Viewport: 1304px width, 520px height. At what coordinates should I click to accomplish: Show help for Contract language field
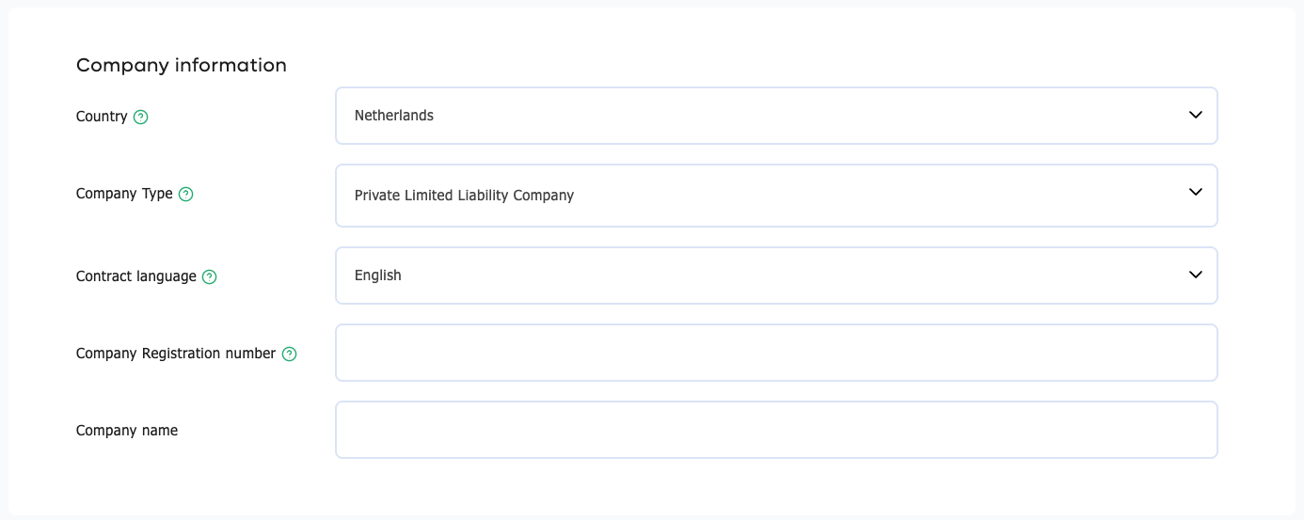(210, 277)
